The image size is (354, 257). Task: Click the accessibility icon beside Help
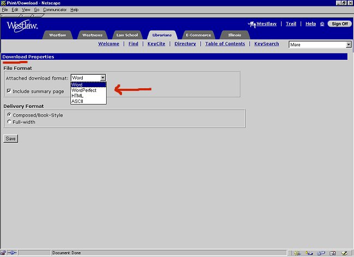point(322,24)
